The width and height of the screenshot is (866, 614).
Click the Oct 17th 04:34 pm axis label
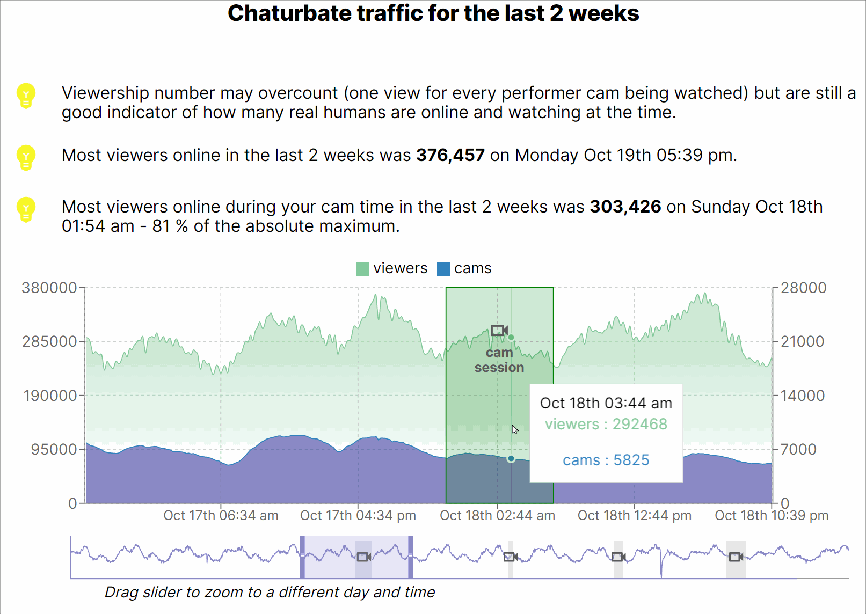pyautogui.click(x=358, y=516)
